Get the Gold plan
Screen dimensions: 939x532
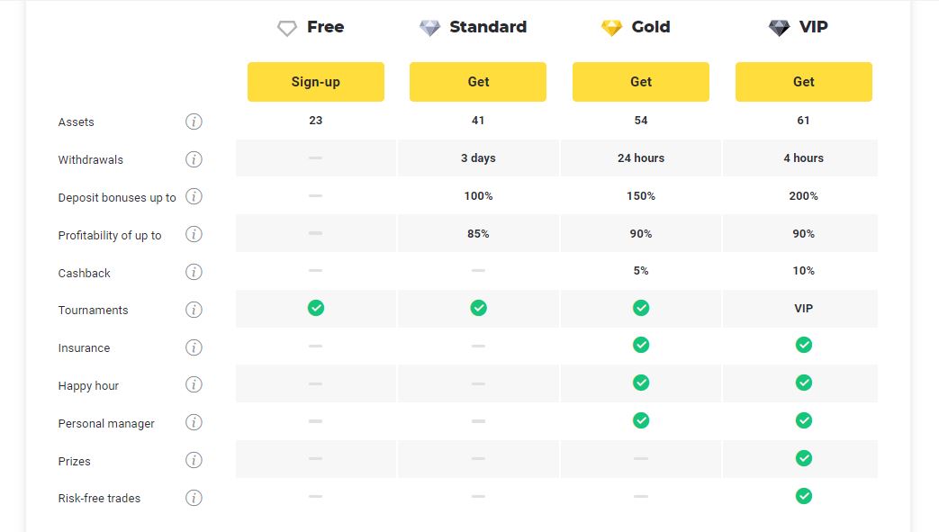pos(641,82)
